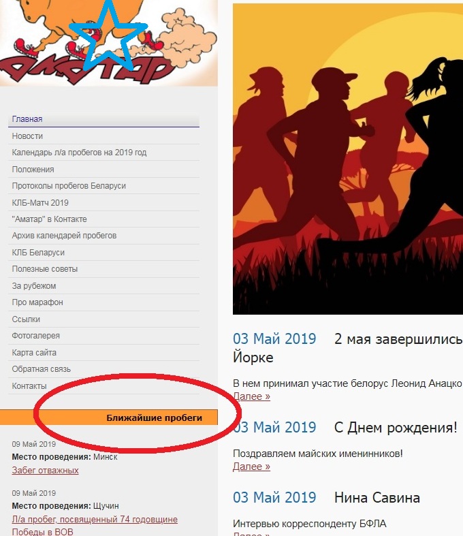This screenshot has height=536, width=463.
Task: Open Л/а пробег 74 годовщине Победы link
Action: (95, 526)
